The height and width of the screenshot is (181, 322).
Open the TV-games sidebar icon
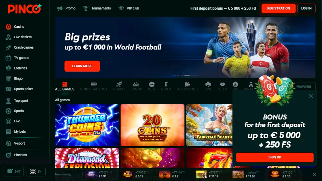[8, 58]
